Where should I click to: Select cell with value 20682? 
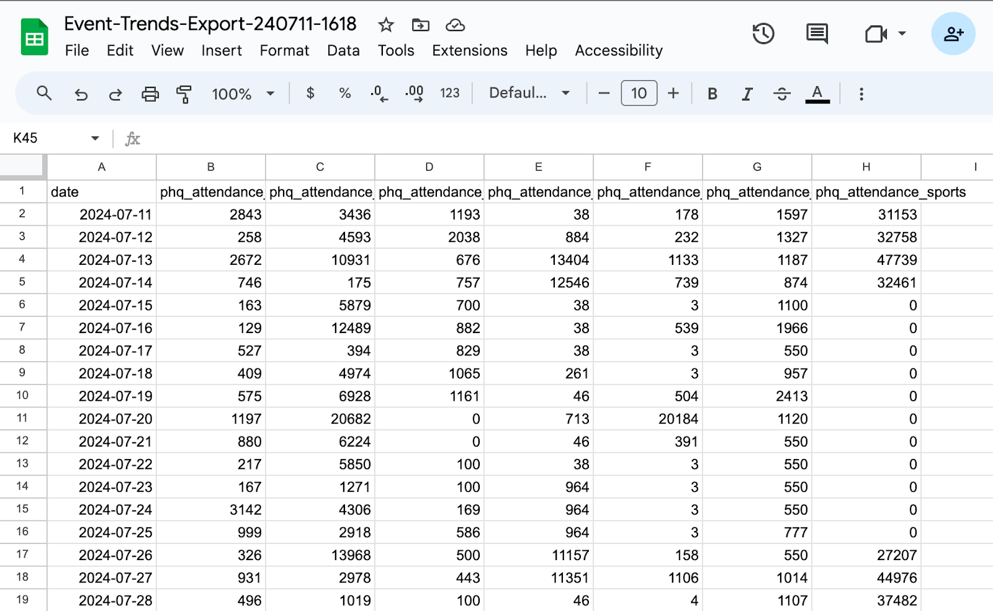[320, 419]
